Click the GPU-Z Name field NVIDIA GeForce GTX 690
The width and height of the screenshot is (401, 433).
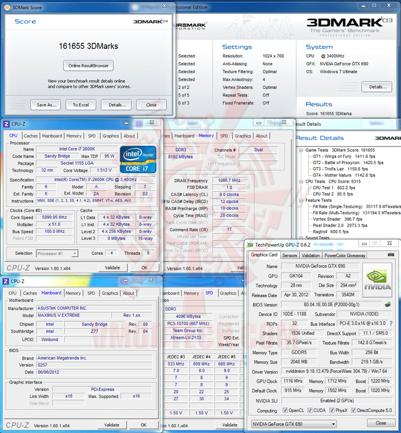[x=320, y=266]
